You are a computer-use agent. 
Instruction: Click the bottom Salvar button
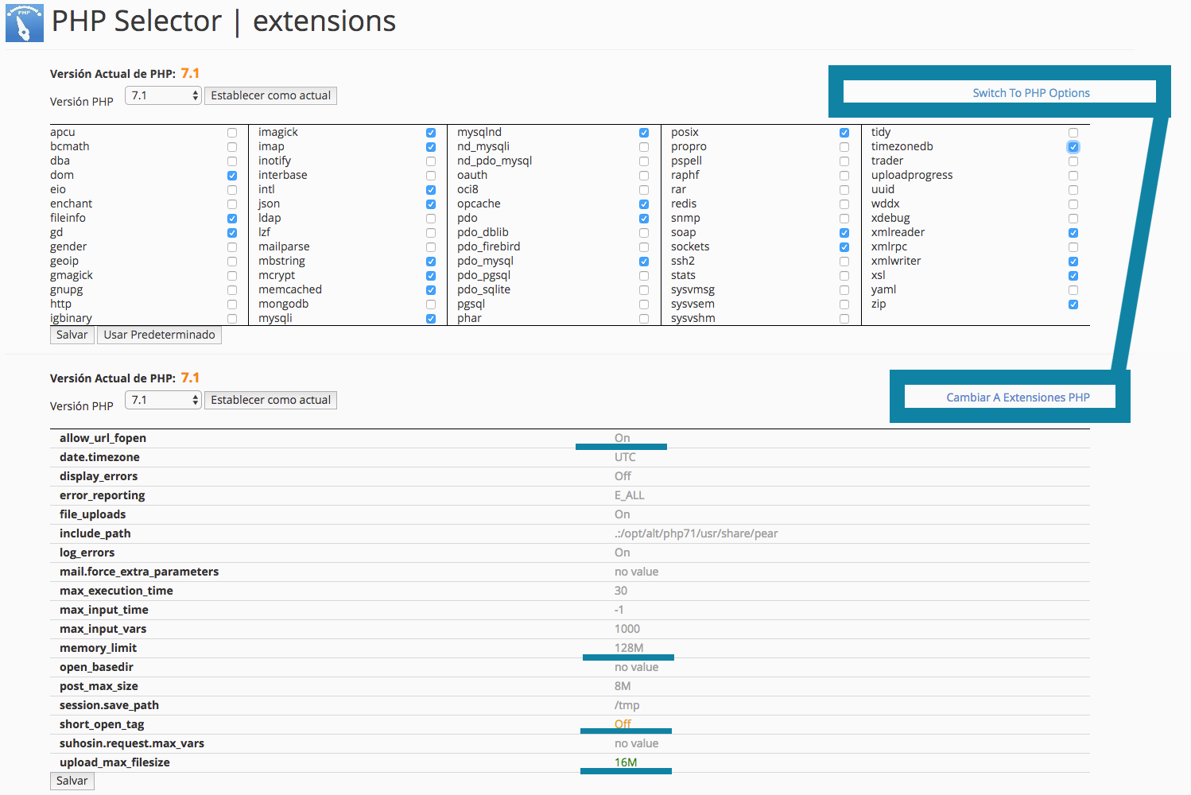click(72, 781)
